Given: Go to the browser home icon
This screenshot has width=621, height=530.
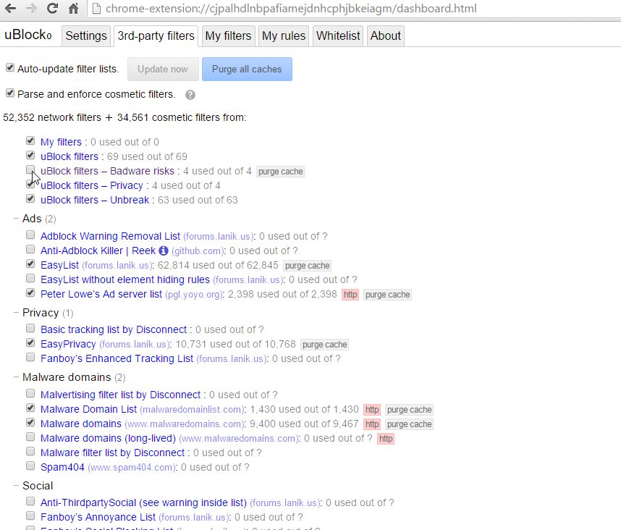Looking at the screenshot, I should (x=73, y=8).
